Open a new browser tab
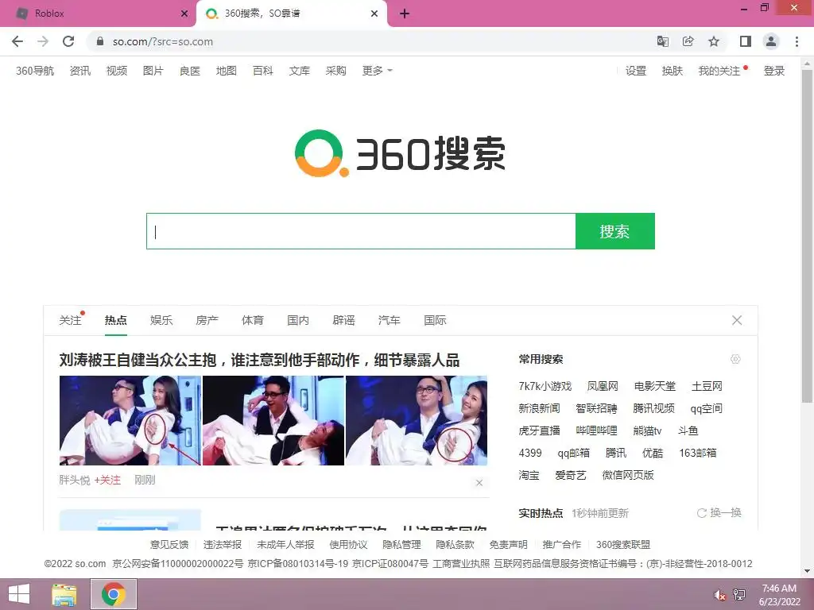The width and height of the screenshot is (814, 610). click(x=405, y=14)
